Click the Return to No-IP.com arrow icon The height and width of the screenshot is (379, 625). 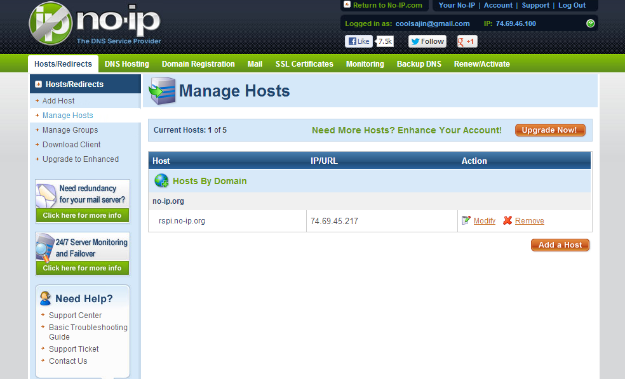point(347,4)
